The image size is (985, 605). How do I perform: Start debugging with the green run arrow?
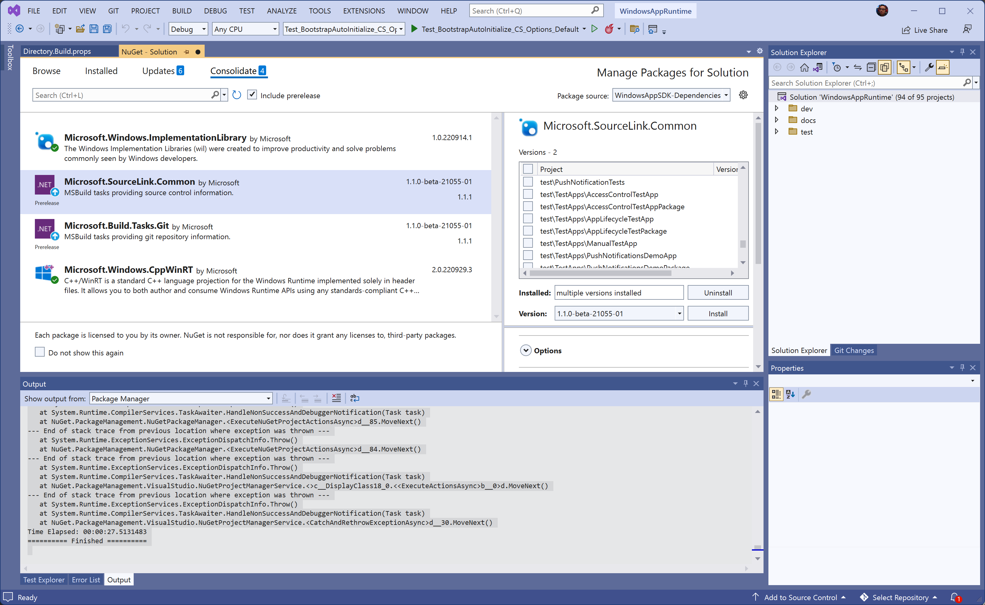point(595,28)
